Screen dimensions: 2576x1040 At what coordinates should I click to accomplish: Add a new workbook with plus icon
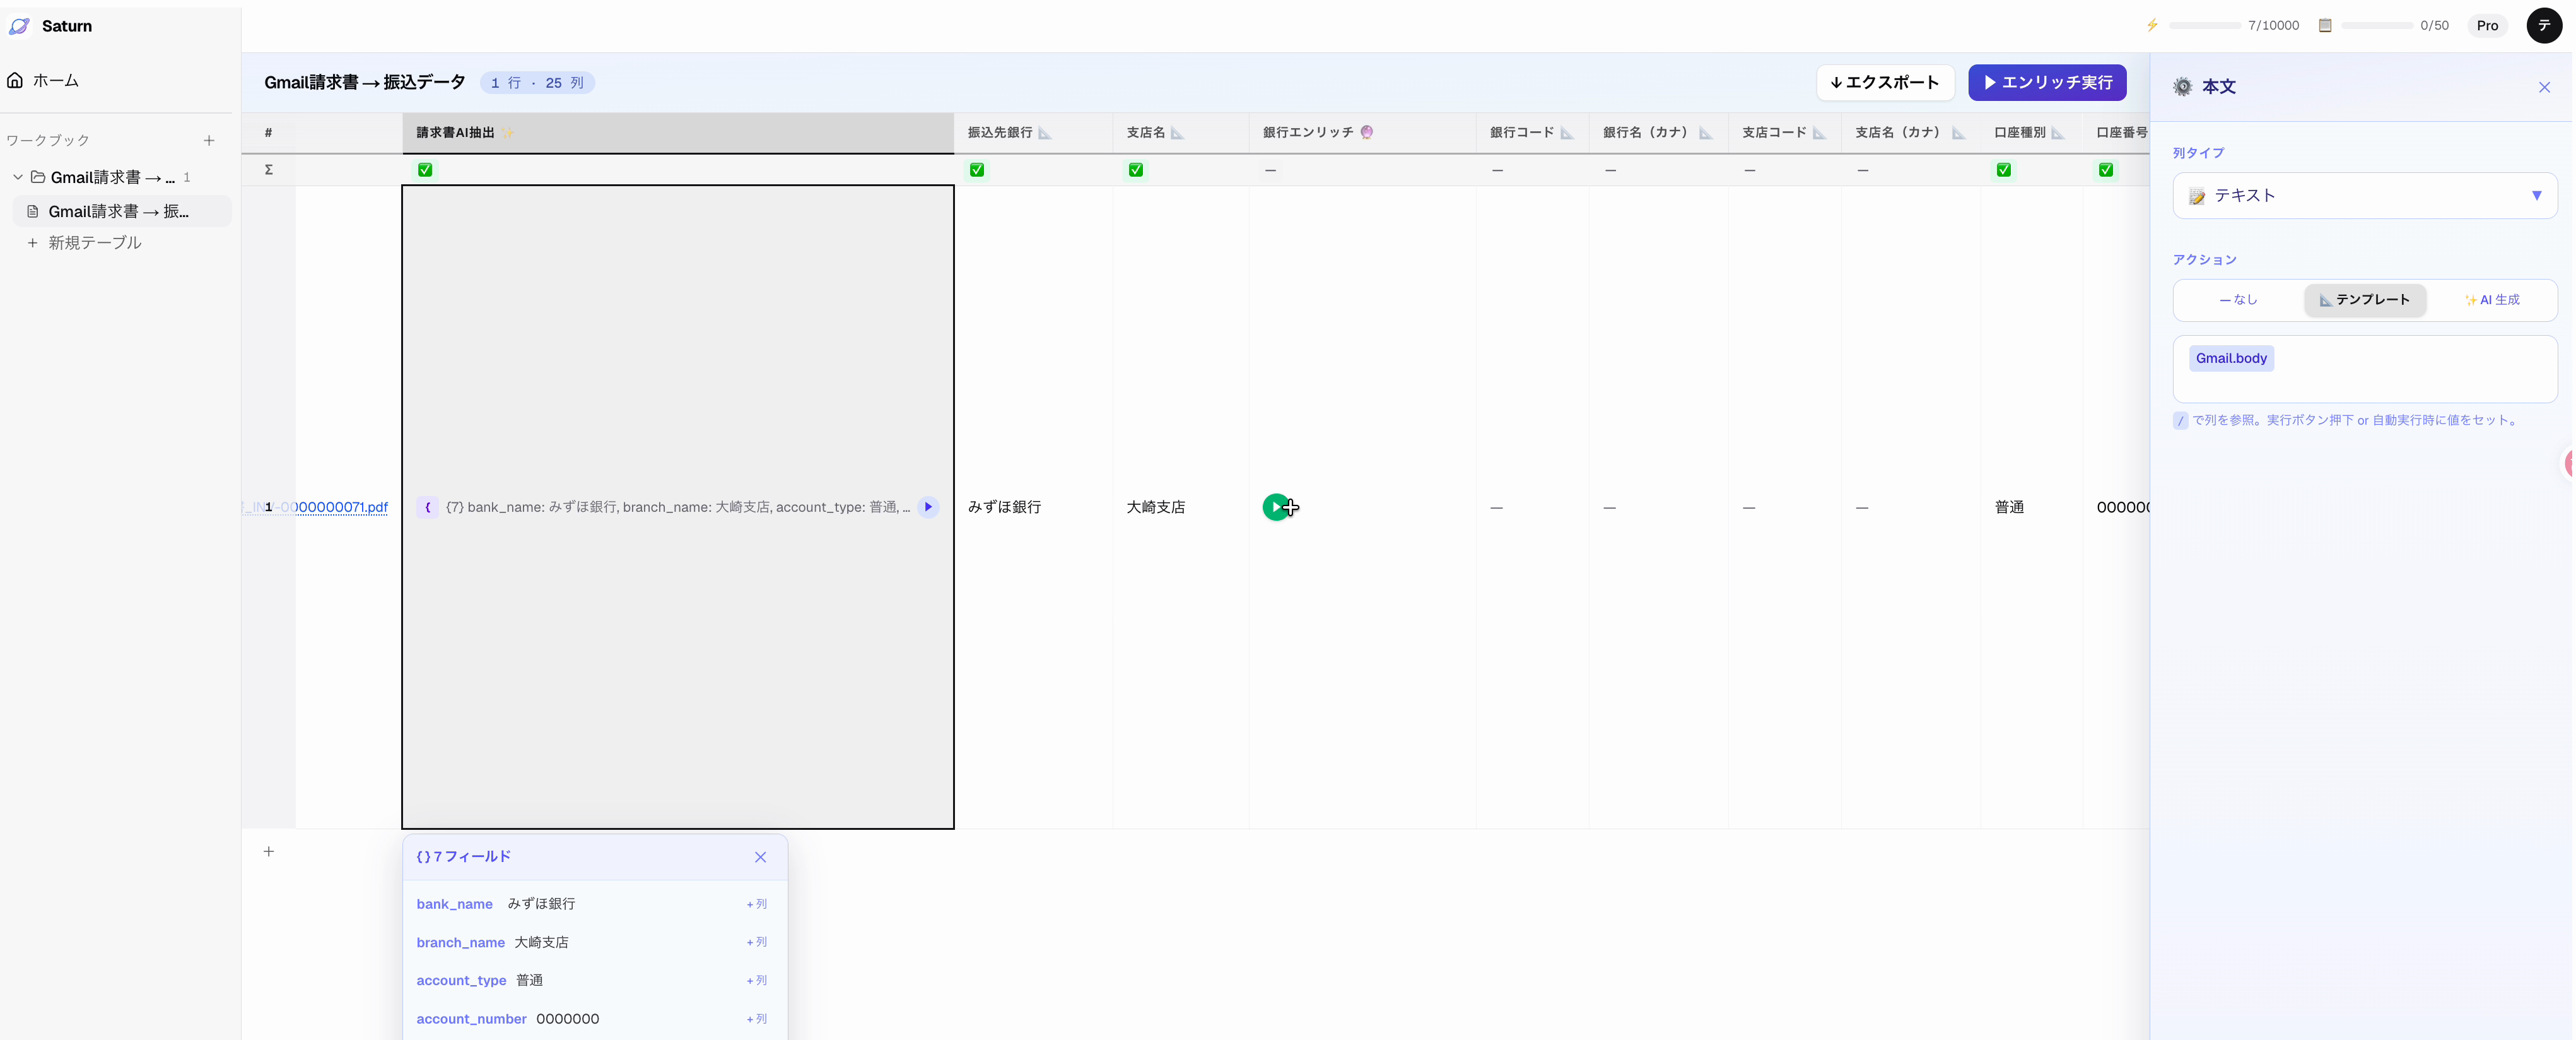pyautogui.click(x=209, y=141)
